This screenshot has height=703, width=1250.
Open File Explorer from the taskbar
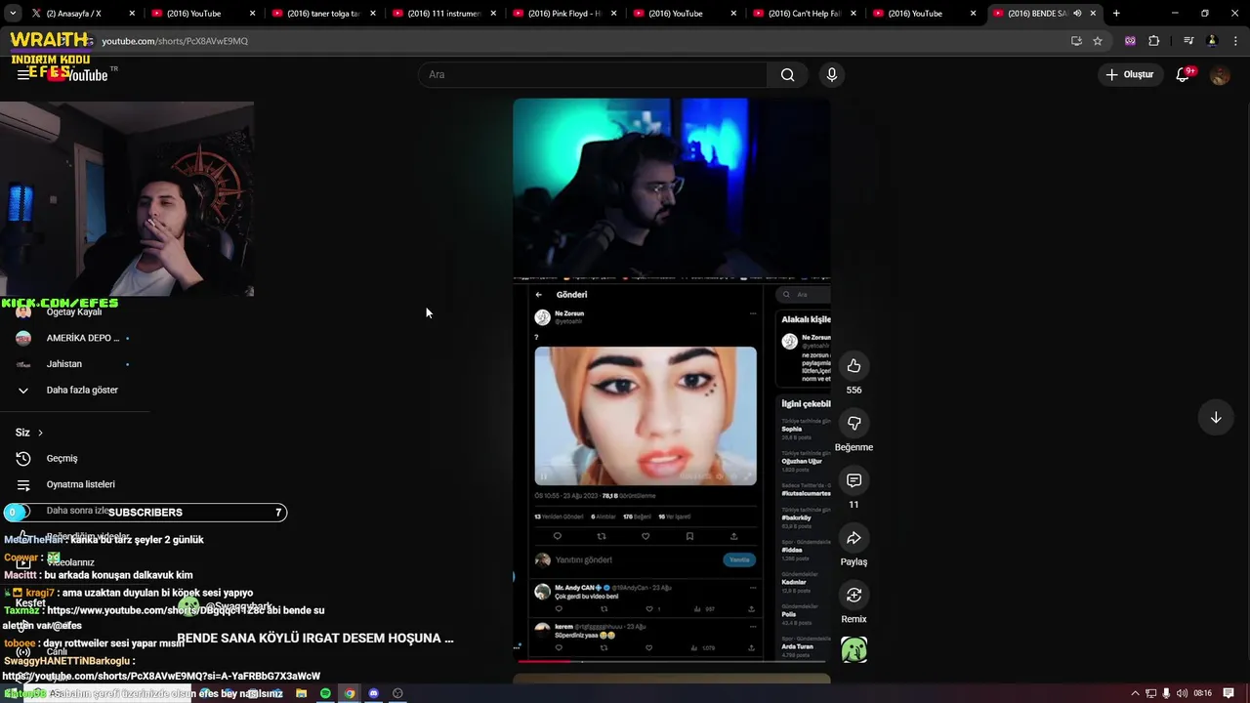click(301, 693)
